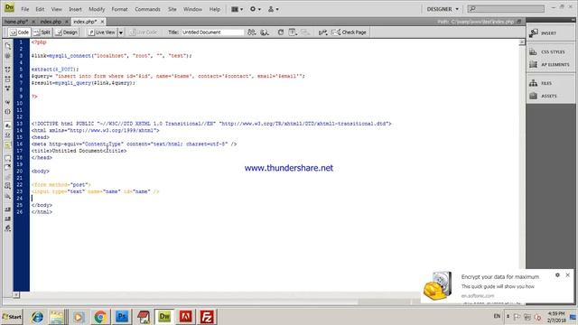Open the View Options toolbar menu
Screen dimensions: 578x325
(293, 32)
